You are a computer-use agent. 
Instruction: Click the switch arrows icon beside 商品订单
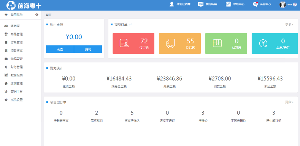coord(131,24)
